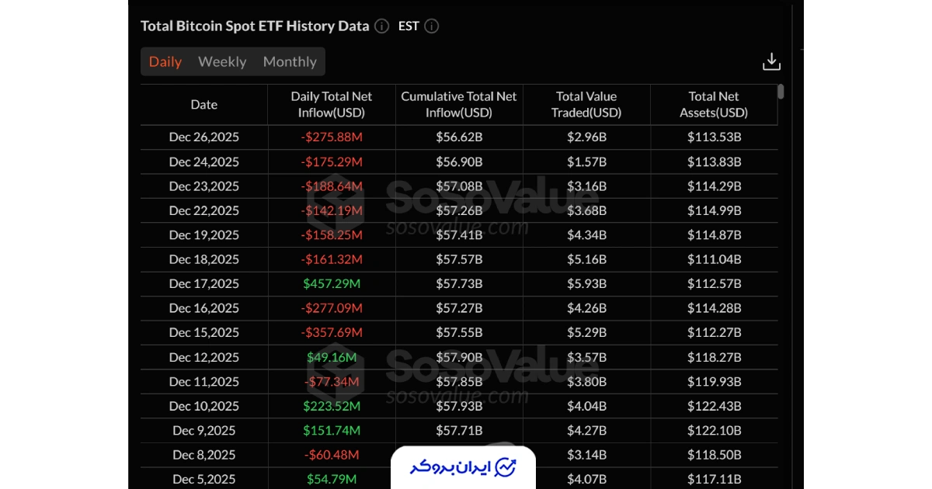Click the Total Net Assets header
The height and width of the screenshot is (489, 932).
pos(713,104)
